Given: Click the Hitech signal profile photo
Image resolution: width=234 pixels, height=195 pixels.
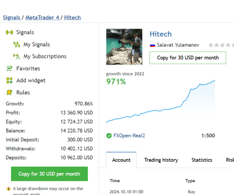Looking at the screenshot, I should point(124,47).
